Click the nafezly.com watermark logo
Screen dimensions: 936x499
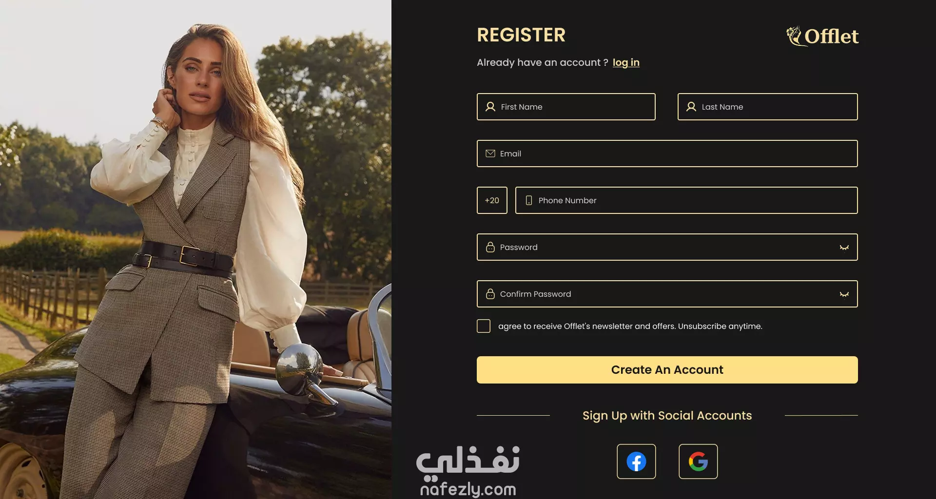pyautogui.click(x=468, y=472)
